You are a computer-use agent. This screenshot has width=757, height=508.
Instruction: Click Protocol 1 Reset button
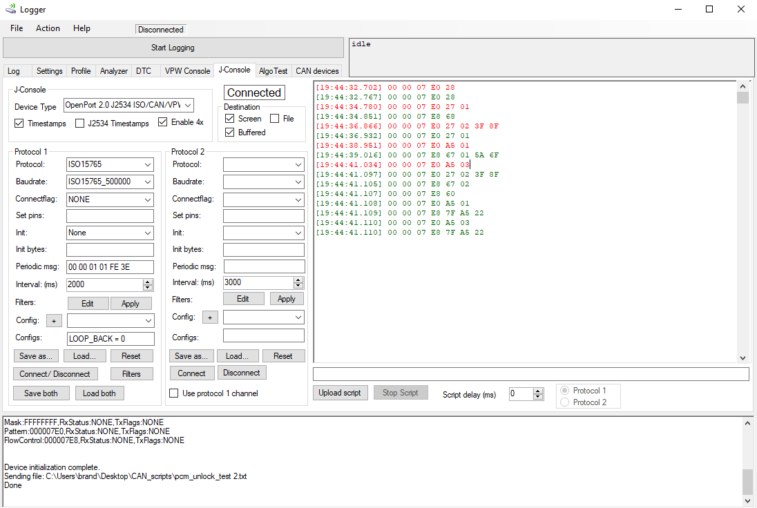coord(131,356)
